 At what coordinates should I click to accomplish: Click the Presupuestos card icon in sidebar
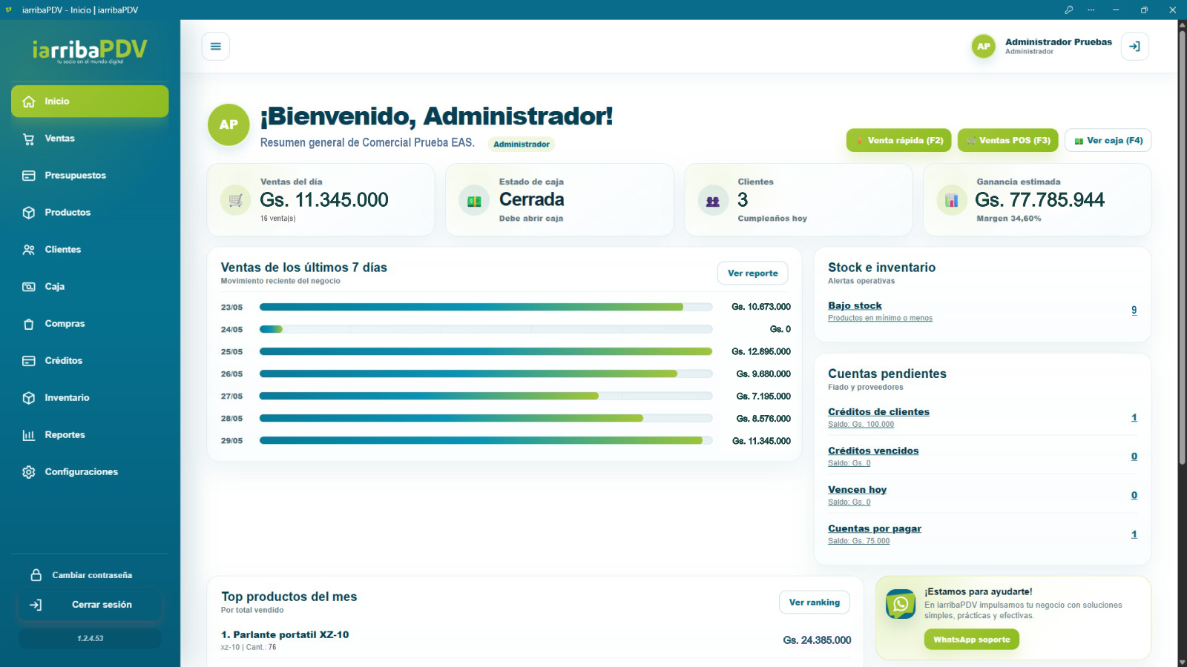[29, 176]
